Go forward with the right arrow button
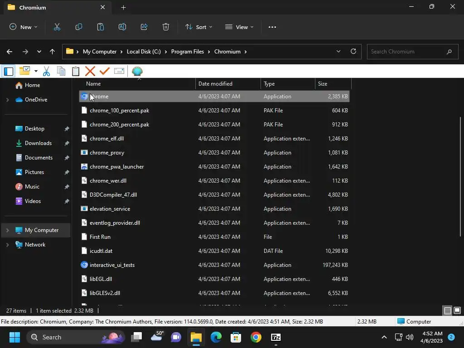 point(25,52)
